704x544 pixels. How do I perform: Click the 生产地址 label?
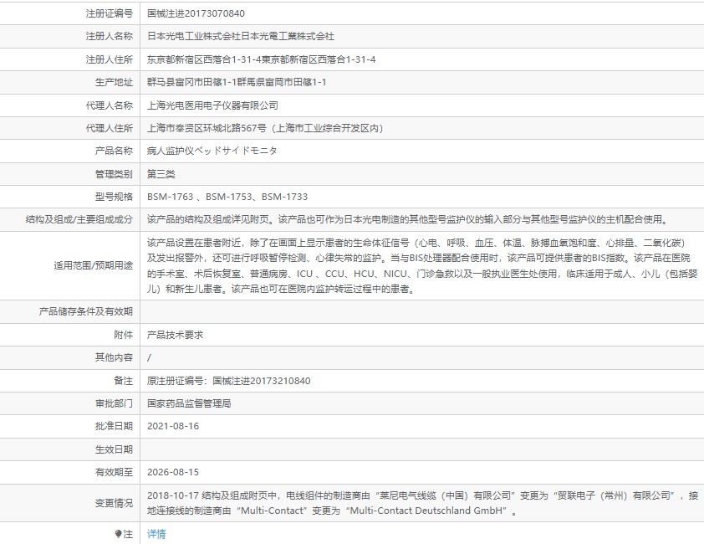[x=114, y=82]
